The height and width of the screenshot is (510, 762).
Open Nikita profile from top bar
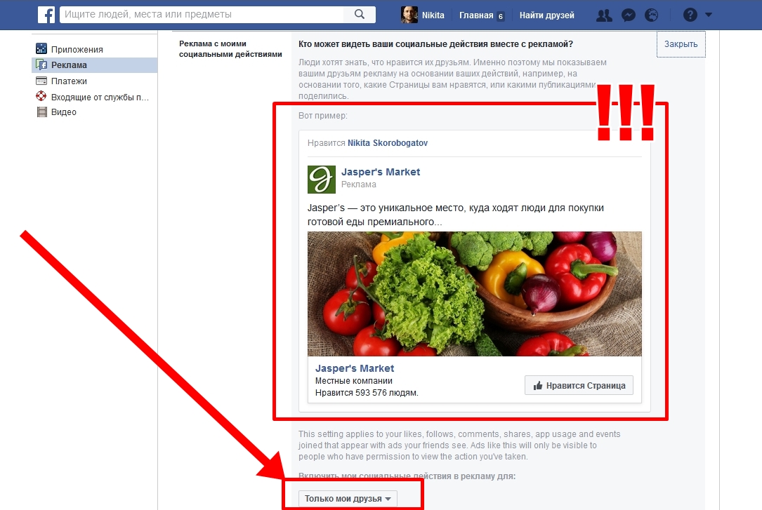point(423,15)
